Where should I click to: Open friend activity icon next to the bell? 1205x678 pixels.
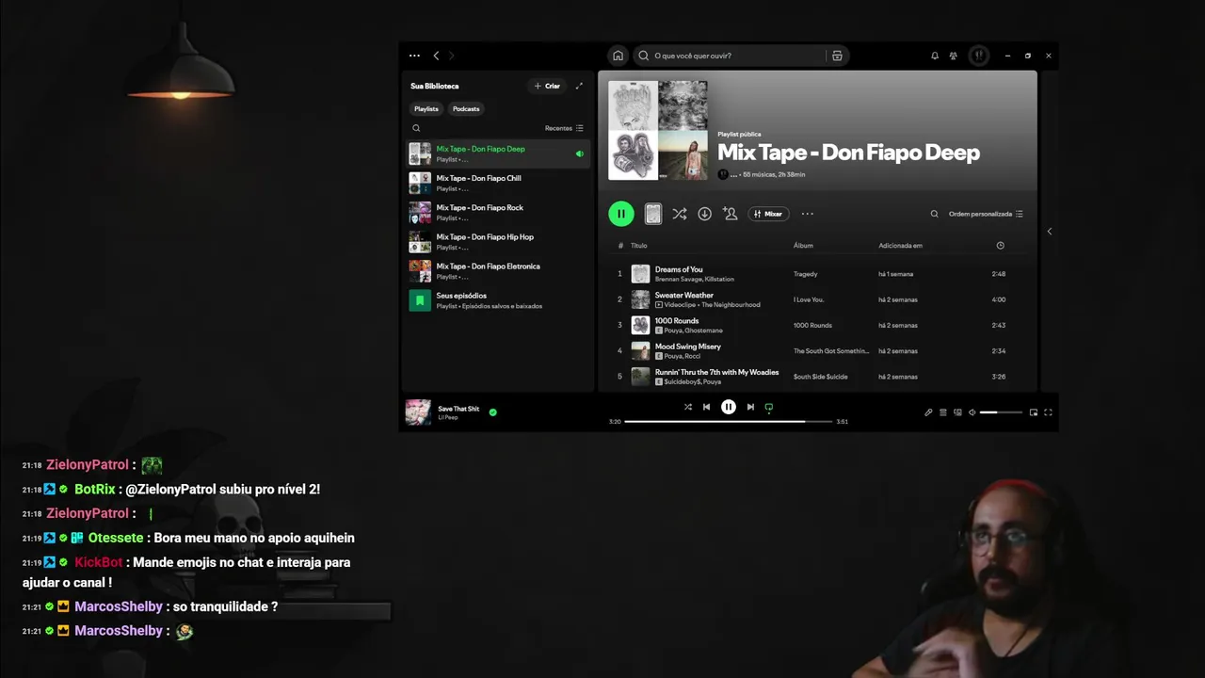point(954,56)
